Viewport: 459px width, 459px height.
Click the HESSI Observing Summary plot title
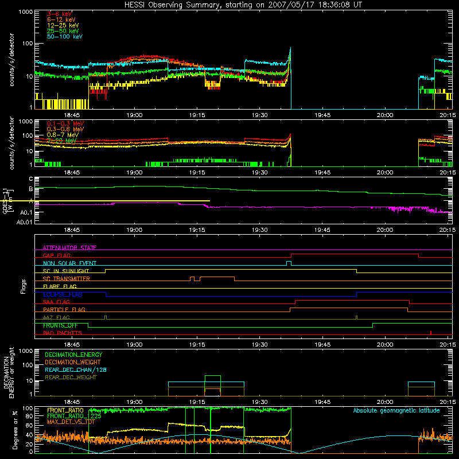coord(243,5)
